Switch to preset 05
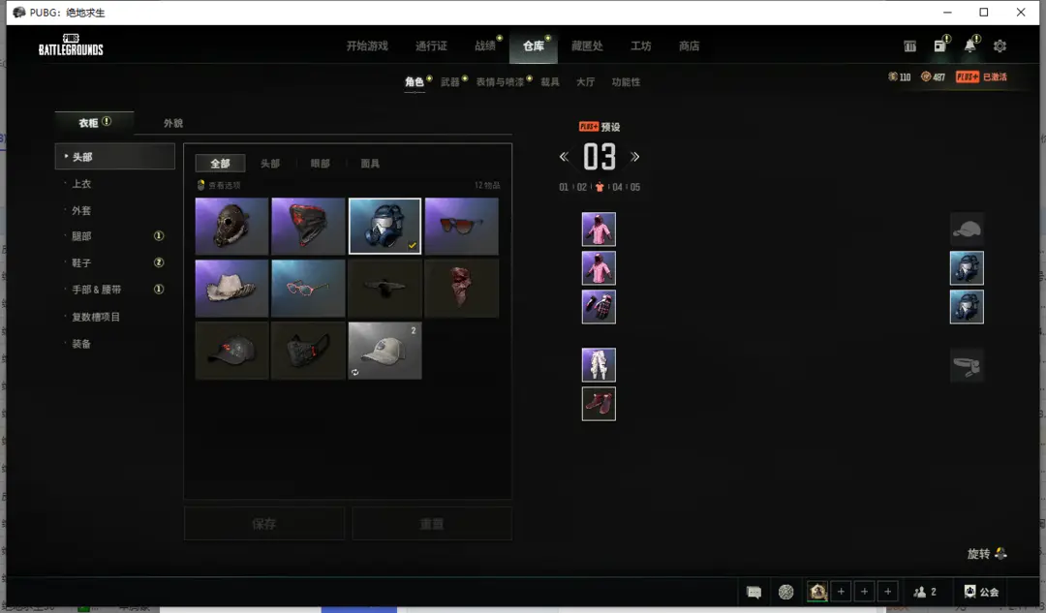The width and height of the screenshot is (1046, 613). point(635,188)
